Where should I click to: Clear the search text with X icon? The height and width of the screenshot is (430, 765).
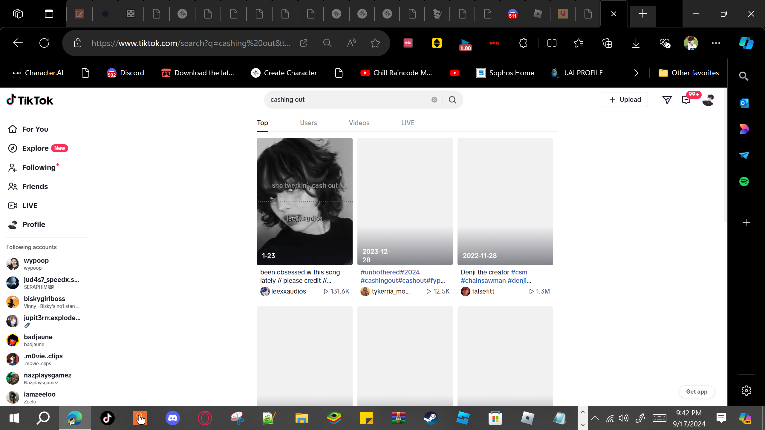pyautogui.click(x=434, y=100)
